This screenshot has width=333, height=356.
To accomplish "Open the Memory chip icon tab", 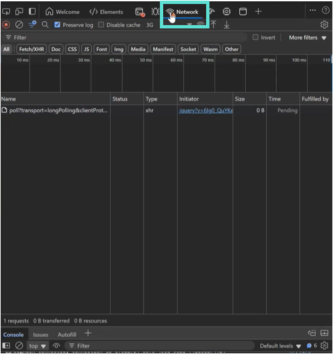I will pos(227,12).
